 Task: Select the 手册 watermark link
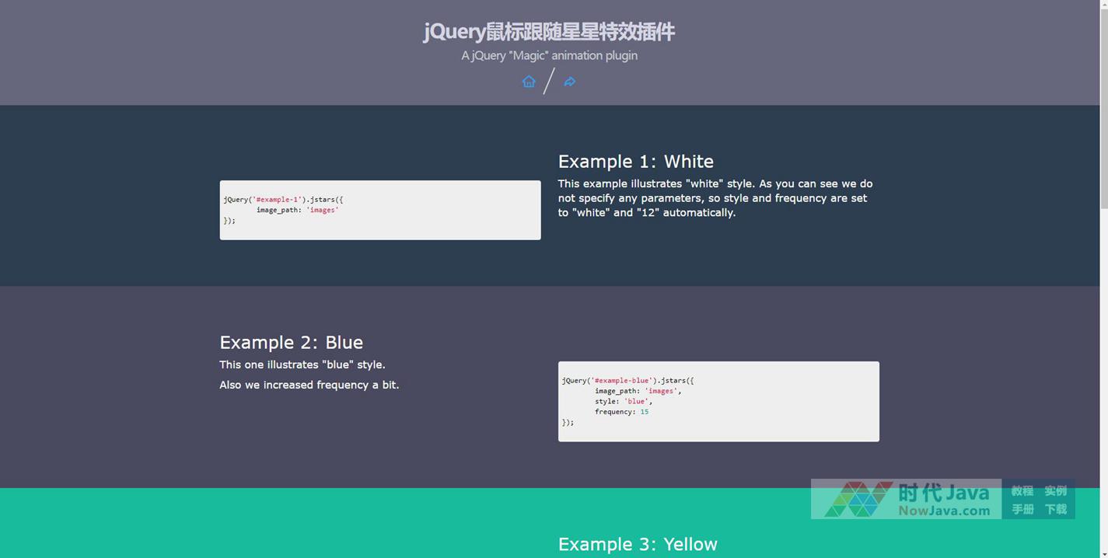[x=1022, y=509]
